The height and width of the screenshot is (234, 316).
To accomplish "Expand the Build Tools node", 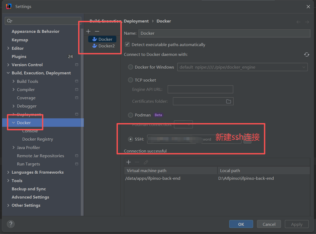I will pyautogui.click(x=14, y=81).
